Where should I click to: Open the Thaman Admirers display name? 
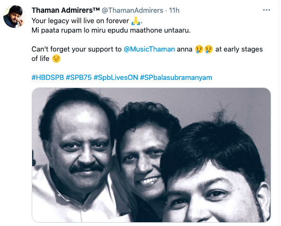(x=66, y=10)
